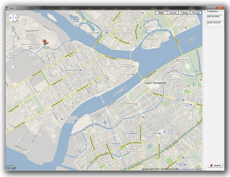The width and height of the screenshot is (230, 177).
Task: Select the Гибрид hybrid view
Action: pos(184,13)
